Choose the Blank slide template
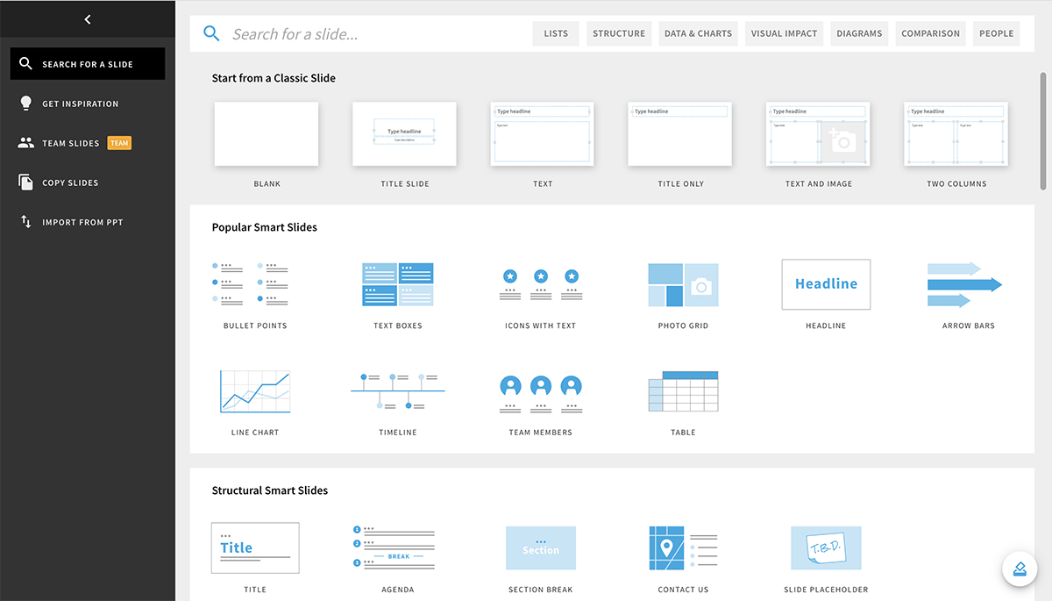This screenshot has width=1052, height=601. click(267, 133)
